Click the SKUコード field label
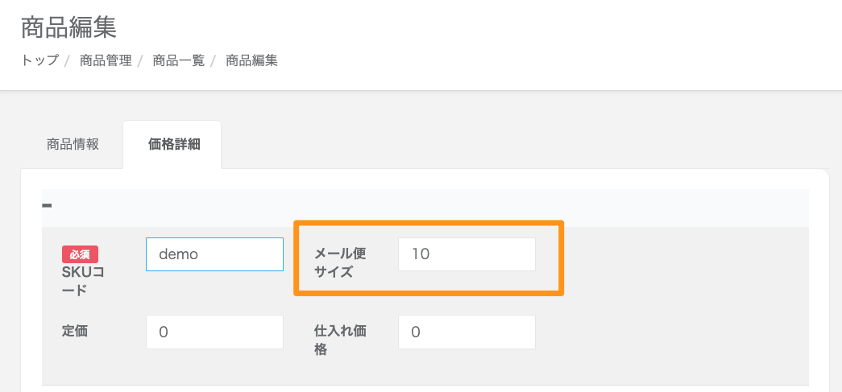Image resolution: width=842 pixels, height=392 pixels. click(82, 281)
